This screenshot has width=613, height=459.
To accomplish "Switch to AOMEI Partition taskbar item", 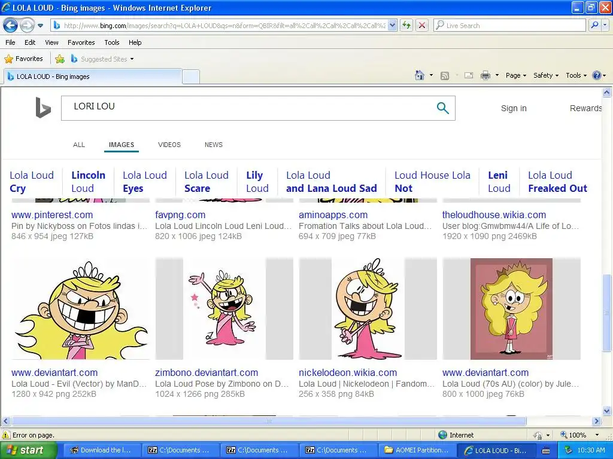I will tap(417, 451).
